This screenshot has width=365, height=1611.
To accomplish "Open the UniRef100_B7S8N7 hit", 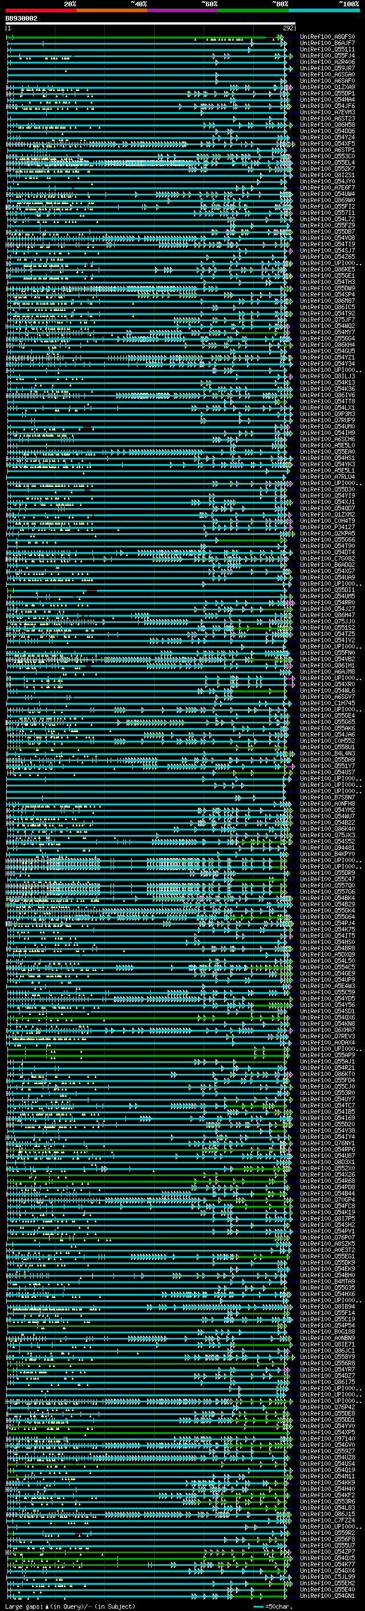I will (x=327, y=797).
